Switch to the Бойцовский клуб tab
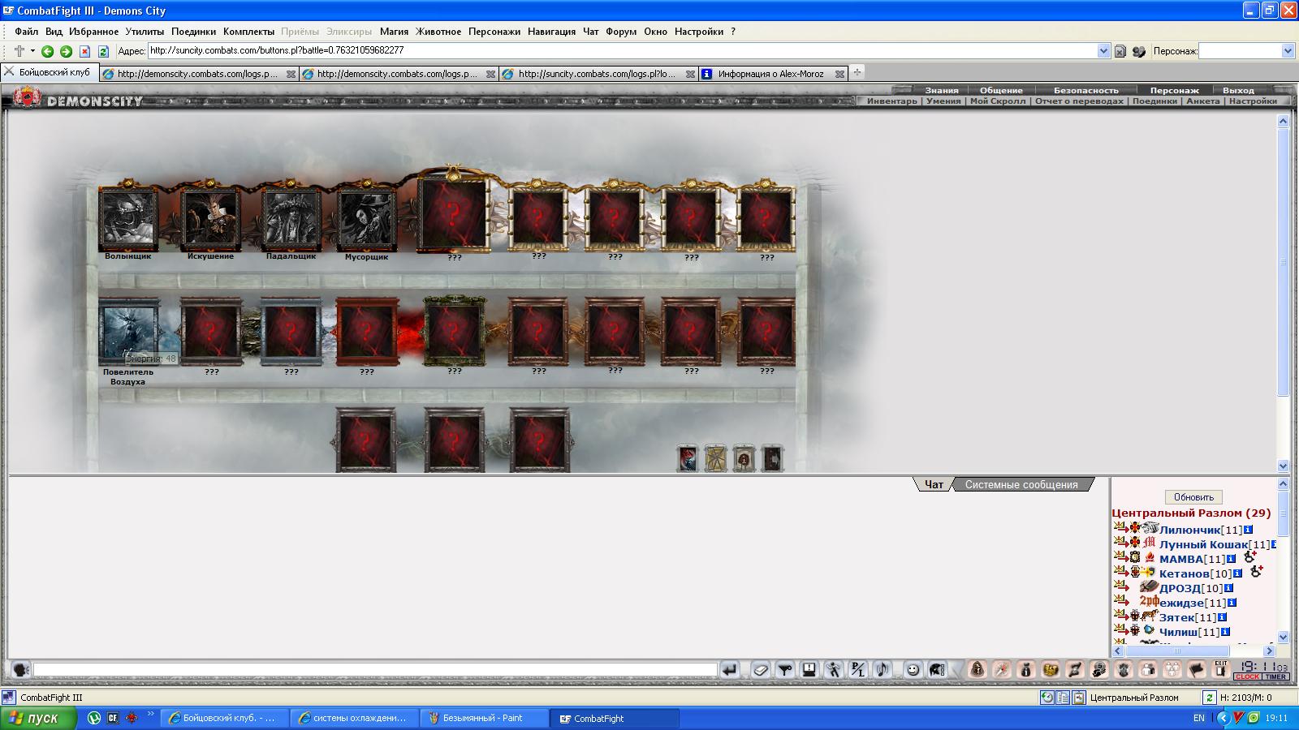This screenshot has width=1299, height=730. coord(49,73)
